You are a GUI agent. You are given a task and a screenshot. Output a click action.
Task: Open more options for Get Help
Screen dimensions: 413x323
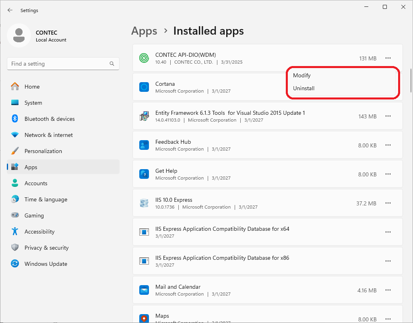point(388,174)
